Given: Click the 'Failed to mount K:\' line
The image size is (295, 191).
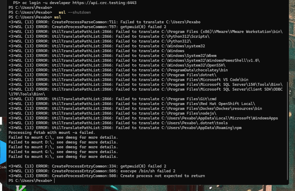Looking at the screenshot, I should (x=63, y=157).
